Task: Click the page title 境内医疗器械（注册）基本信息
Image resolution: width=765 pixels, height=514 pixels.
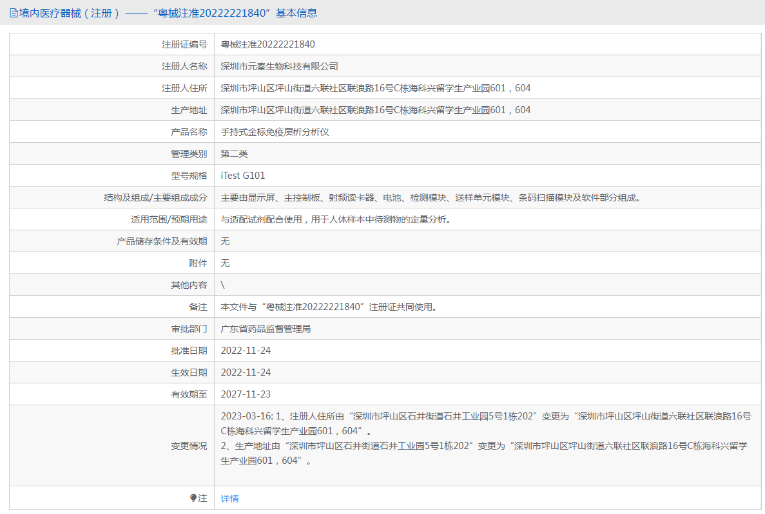Action: click(x=168, y=13)
